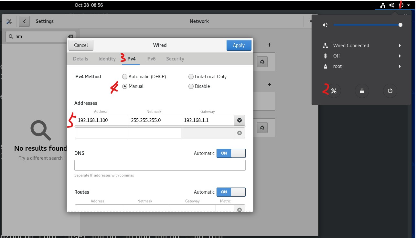Click the network icon in top bar
Screen dimensions: 416x238
click(x=382, y=5)
